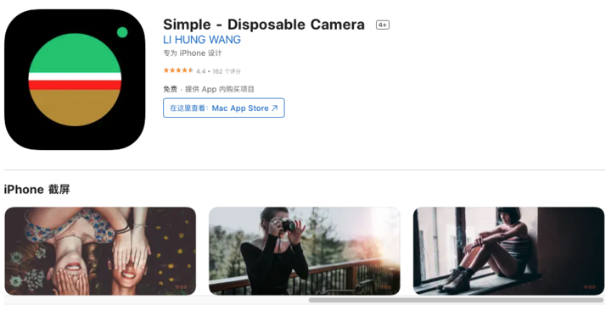Click the 在这里查看 Mac App Store button
611x321 pixels.
point(224,108)
